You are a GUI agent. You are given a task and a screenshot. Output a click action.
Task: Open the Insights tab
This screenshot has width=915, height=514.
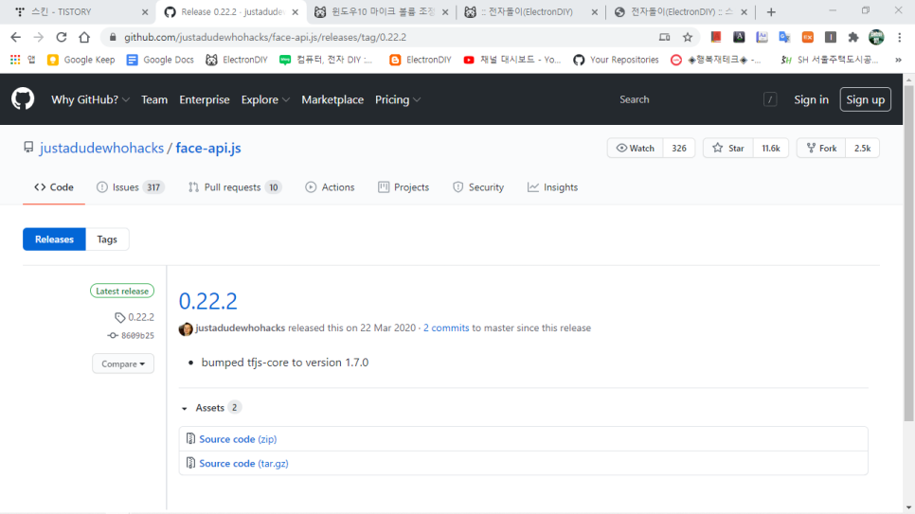(552, 187)
